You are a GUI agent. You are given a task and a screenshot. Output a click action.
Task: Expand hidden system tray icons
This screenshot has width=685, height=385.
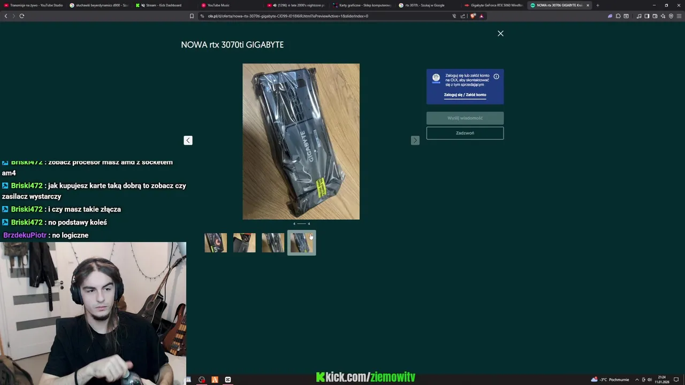tap(637, 380)
